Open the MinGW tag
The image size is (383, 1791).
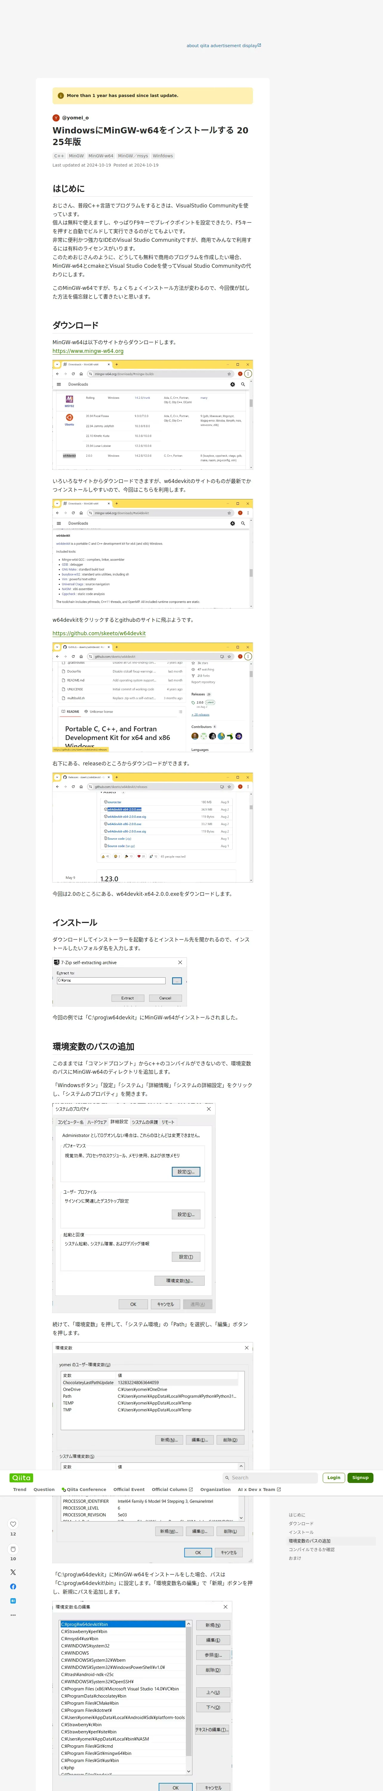(76, 156)
